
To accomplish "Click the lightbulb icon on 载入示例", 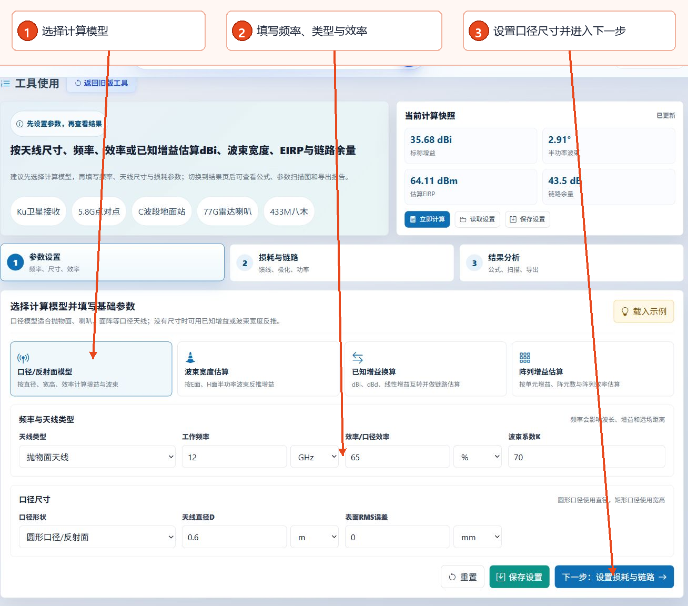I will click(625, 311).
